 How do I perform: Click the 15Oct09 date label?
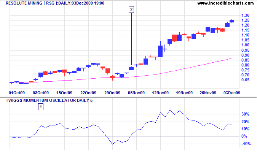(64, 93)
